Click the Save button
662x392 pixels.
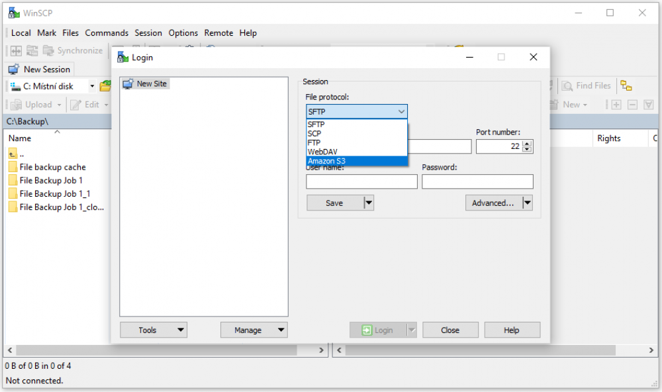(x=334, y=203)
